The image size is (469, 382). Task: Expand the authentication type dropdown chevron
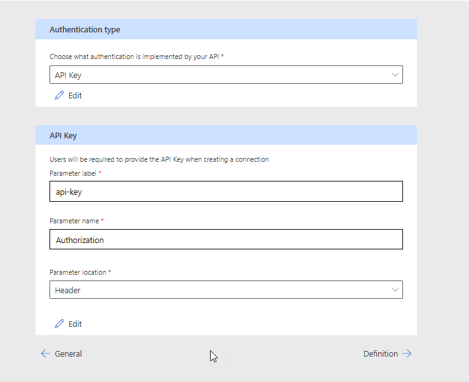[x=395, y=74]
